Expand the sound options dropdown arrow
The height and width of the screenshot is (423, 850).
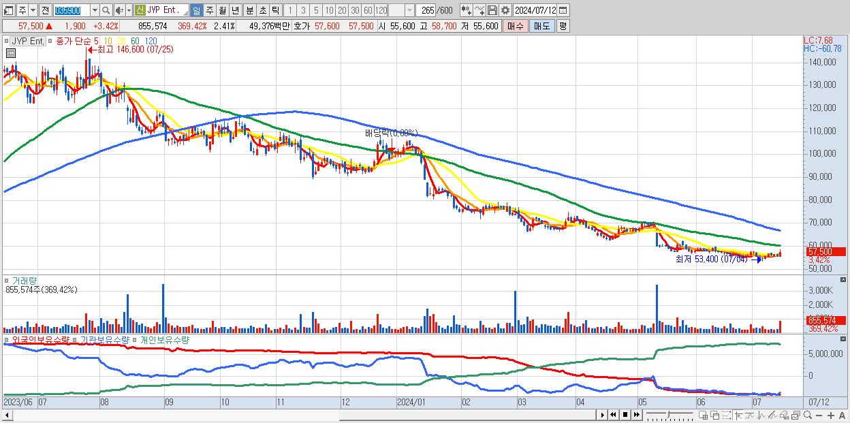coord(129,10)
